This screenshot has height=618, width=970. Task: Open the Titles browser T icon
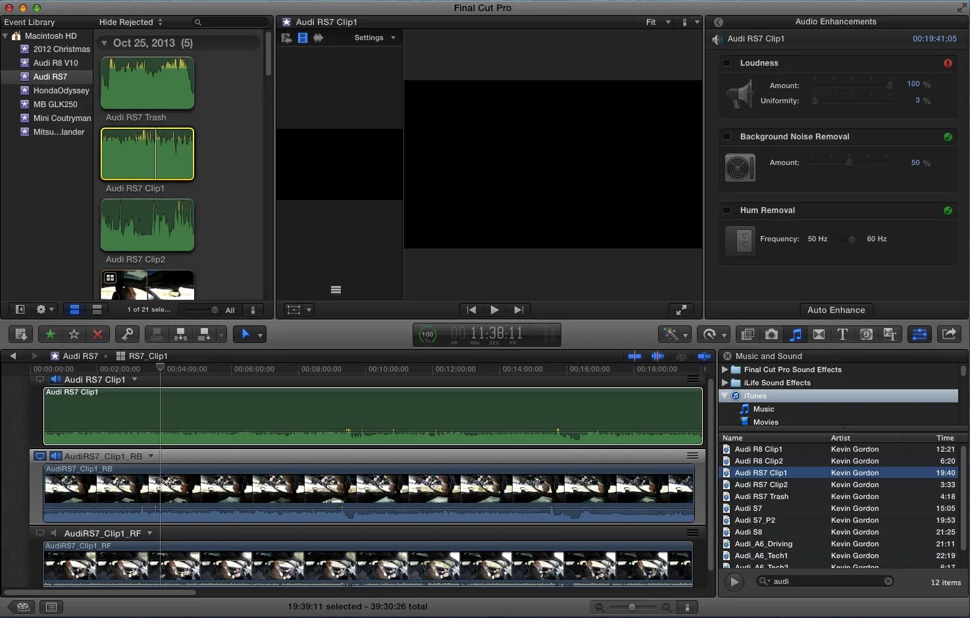[x=842, y=335]
